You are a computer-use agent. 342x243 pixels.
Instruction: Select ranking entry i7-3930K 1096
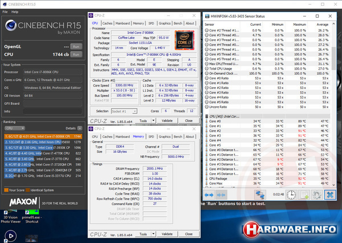[x=43, y=148]
